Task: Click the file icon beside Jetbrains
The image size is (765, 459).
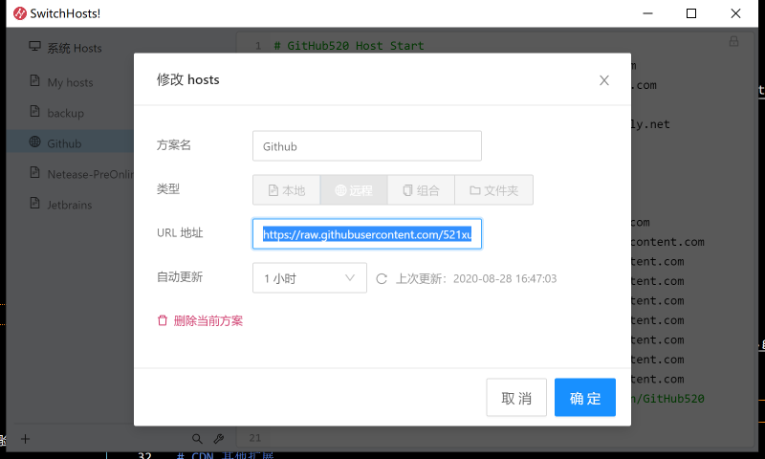Action: 34,203
